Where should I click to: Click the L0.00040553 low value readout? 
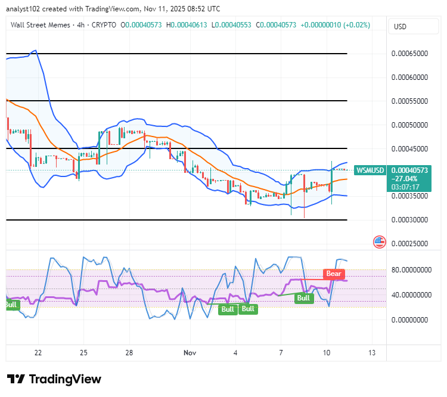231,25
